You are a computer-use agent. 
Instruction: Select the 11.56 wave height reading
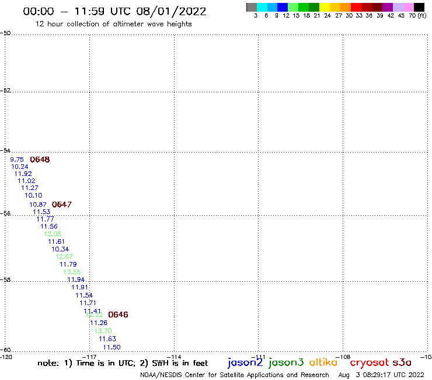tap(49, 227)
